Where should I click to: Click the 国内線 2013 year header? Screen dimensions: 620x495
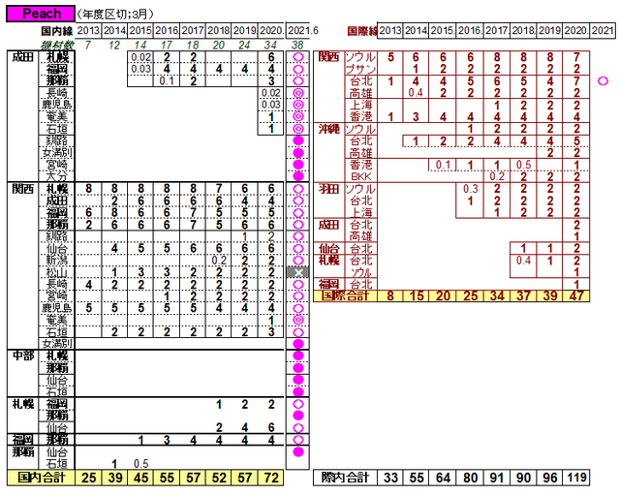88,30
